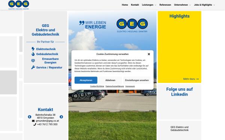The width and height of the screenshot is (225, 140).
Task: Click GEG Elektro und Gebäudetechnik text below Linkedin
Action: pyautogui.click(x=180, y=128)
